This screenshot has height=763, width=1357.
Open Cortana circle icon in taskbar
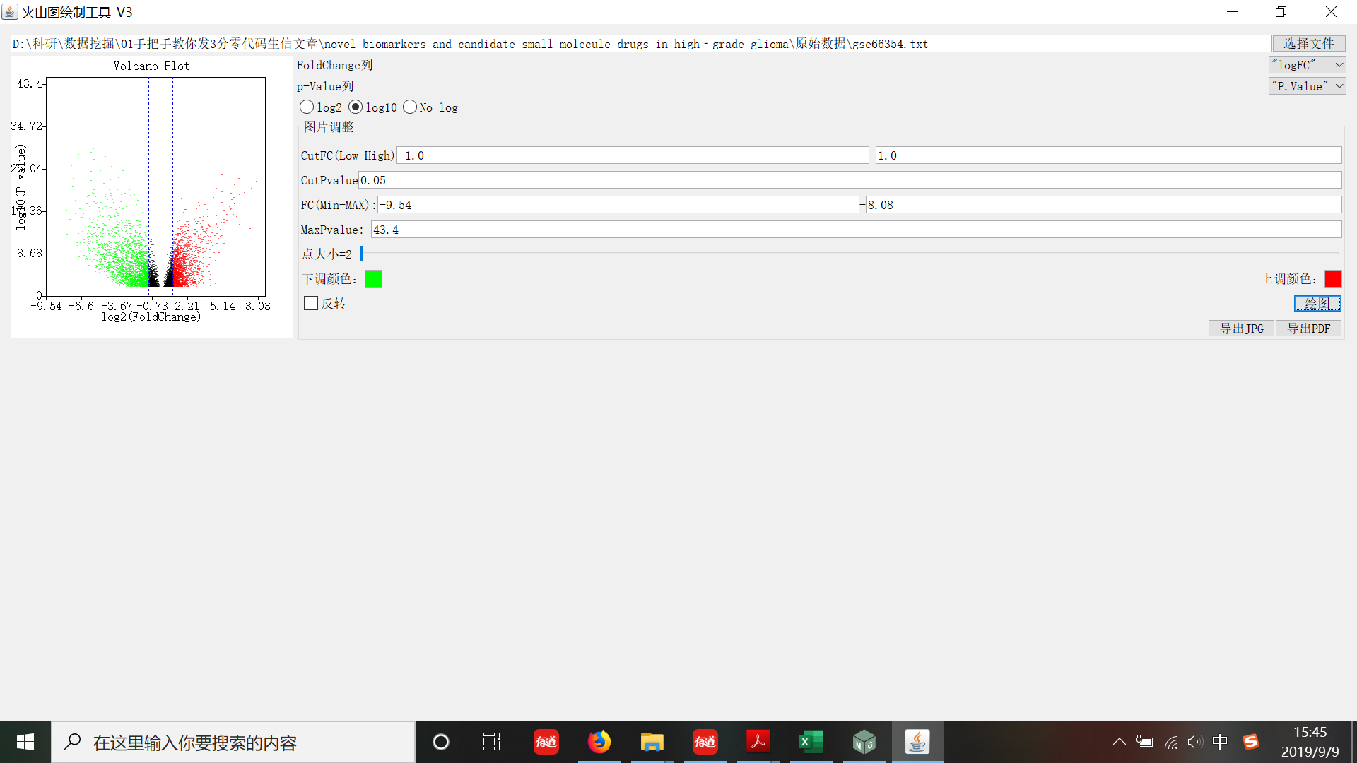(x=440, y=742)
